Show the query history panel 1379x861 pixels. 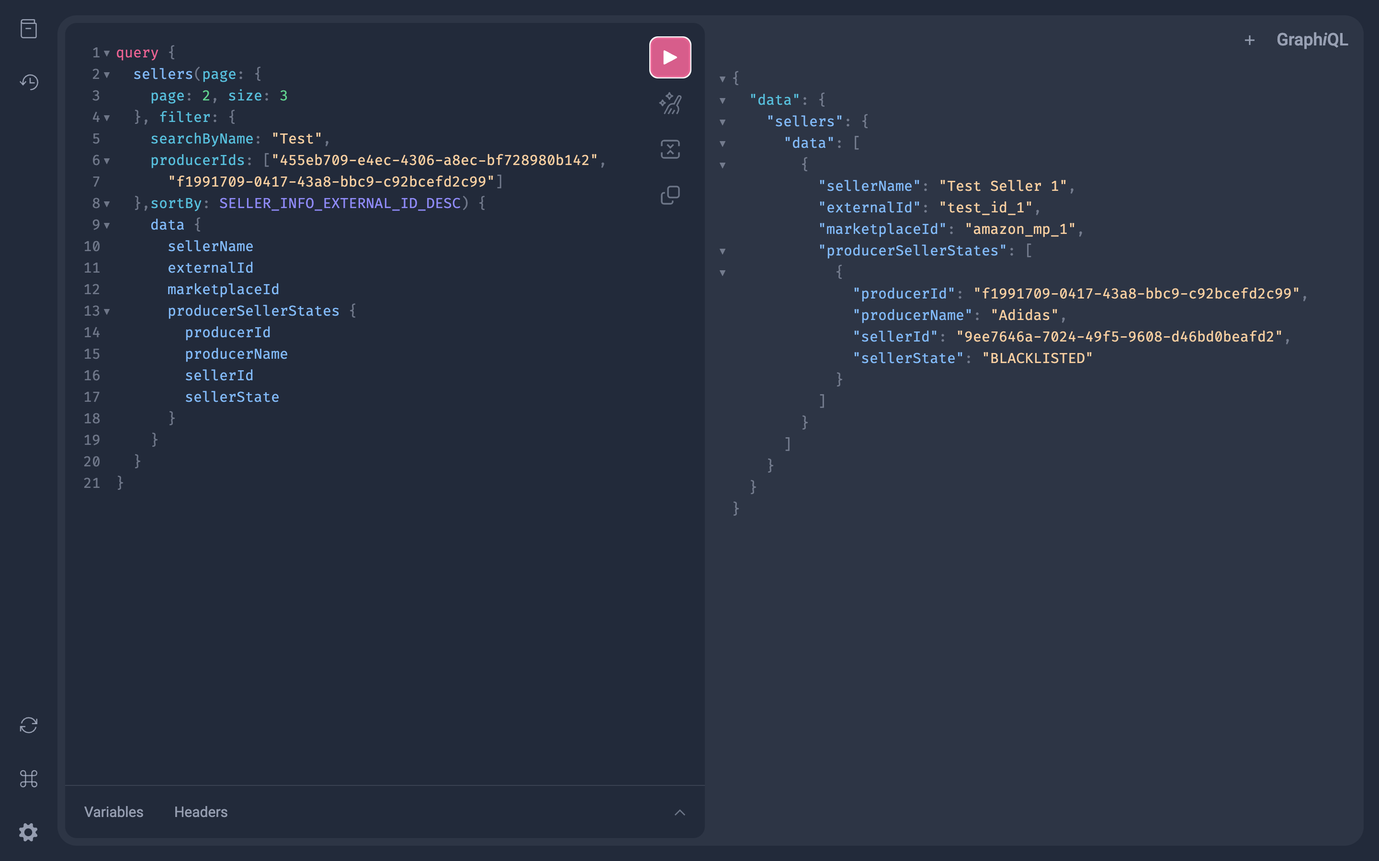(29, 82)
